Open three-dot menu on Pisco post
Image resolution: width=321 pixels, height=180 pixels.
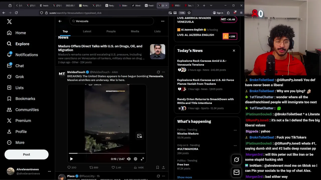coord(164,176)
